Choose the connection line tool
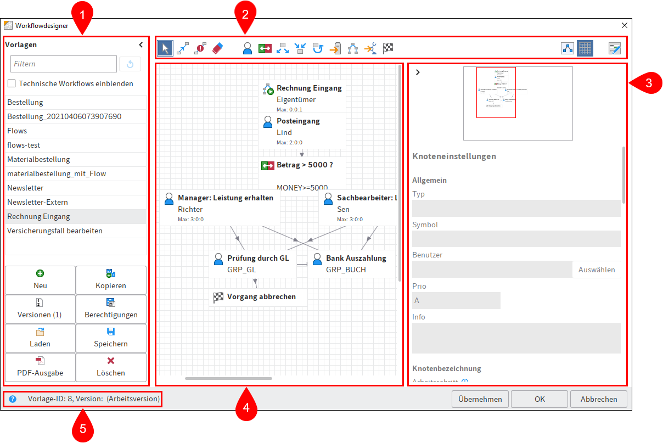663x443 pixels. 183,48
